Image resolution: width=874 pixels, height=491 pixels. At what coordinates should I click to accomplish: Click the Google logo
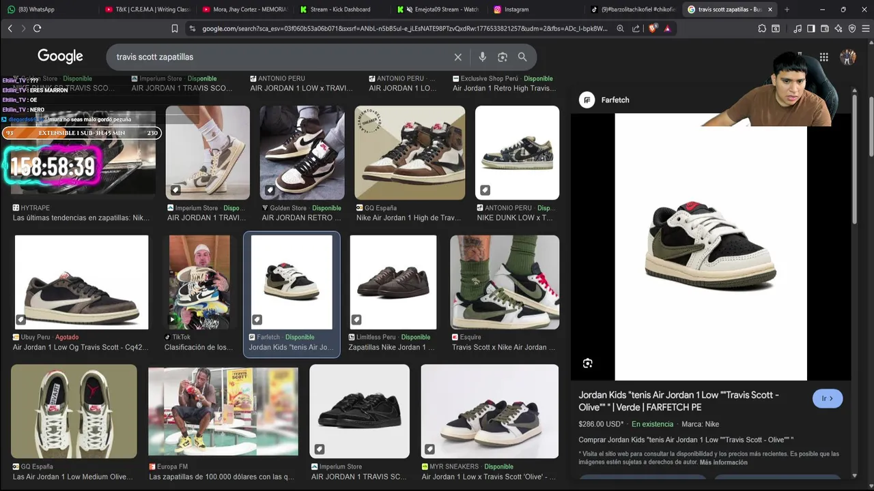tap(60, 57)
